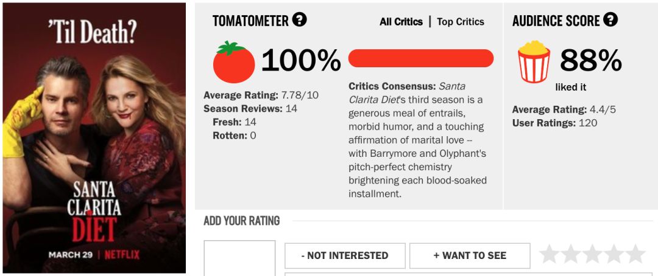Open the Santa Clarita Diet poster image
Screen dimensions: 658x276
click(94, 138)
